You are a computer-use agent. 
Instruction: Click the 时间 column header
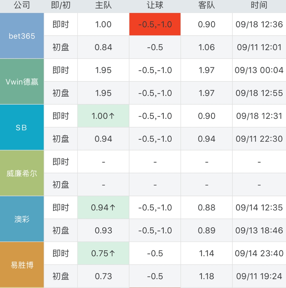[x=259, y=5]
